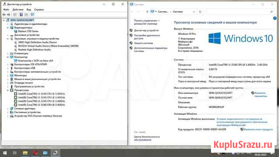The width and height of the screenshot is (279, 157).
Task: Click the forward arrow in Device Manager toolbar
Action: [8, 15]
